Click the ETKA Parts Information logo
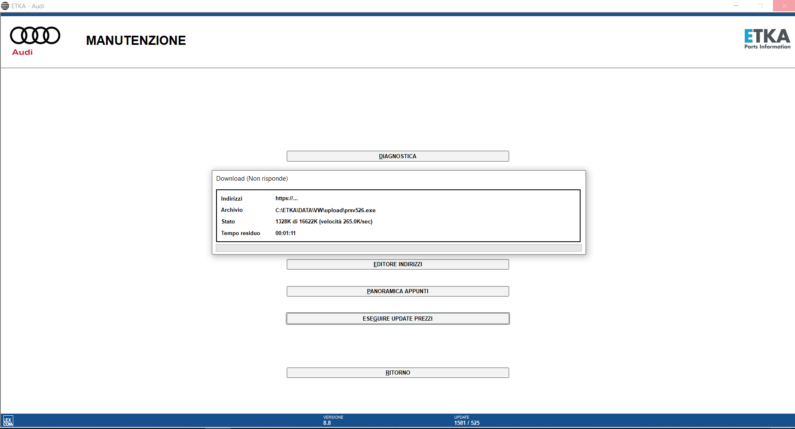The width and height of the screenshot is (795, 429). [x=767, y=39]
